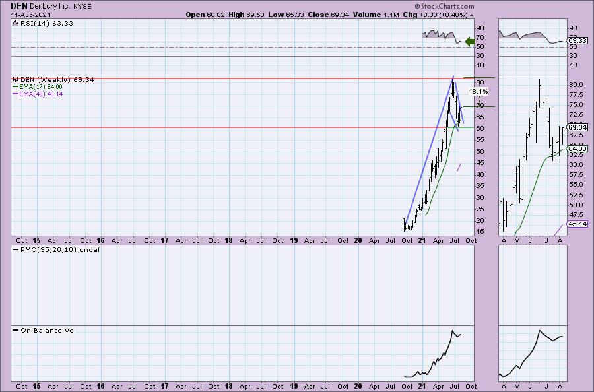Click the small line icon before RSI(14)
This screenshot has height=392, width=594.
(x=15, y=23)
